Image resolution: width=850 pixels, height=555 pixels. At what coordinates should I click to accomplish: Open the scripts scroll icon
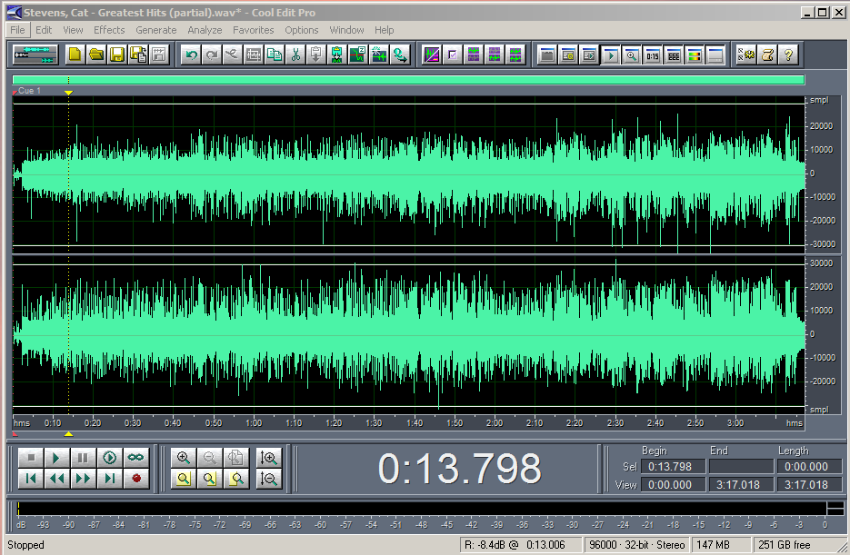click(767, 55)
